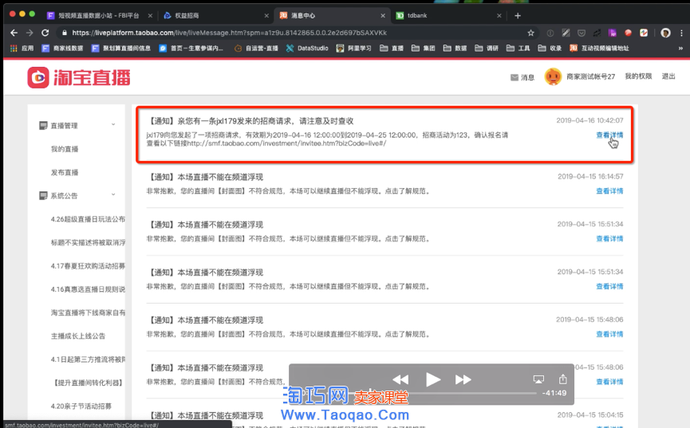Open the 阿里学习 bookmark
Viewport: 690px width, 428px height.
pyautogui.click(x=354, y=48)
